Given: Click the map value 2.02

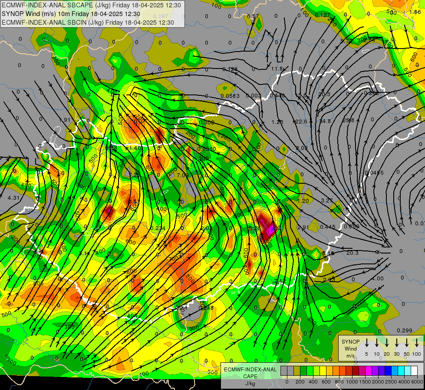Looking at the screenshot, I should pyautogui.click(x=207, y=228).
